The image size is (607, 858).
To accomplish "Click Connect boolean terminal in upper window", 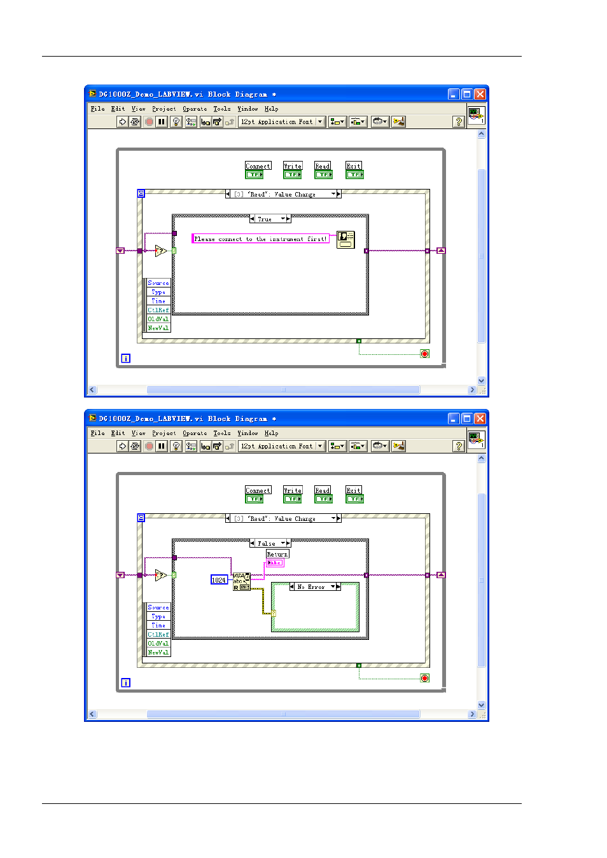I will click(x=255, y=174).
